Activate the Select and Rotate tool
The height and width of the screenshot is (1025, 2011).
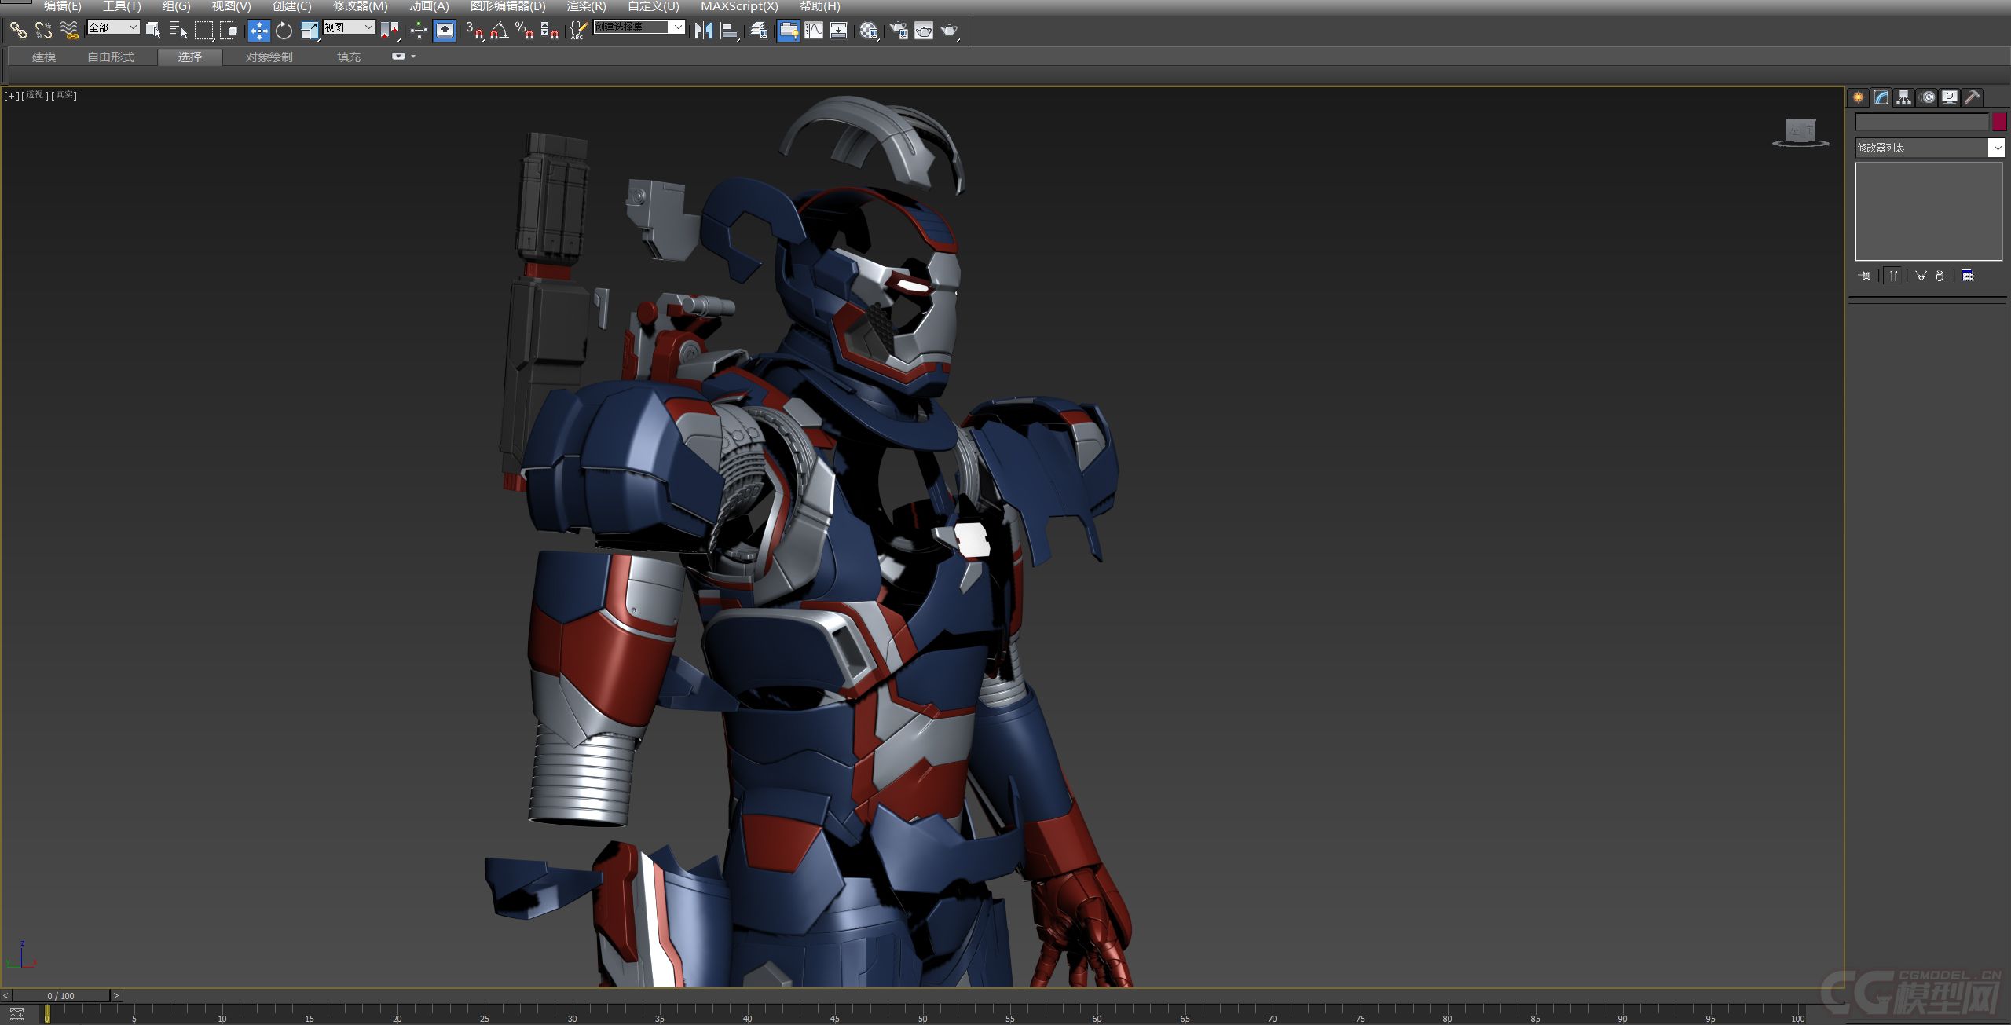pyautogui.click(x=284, y=31)
